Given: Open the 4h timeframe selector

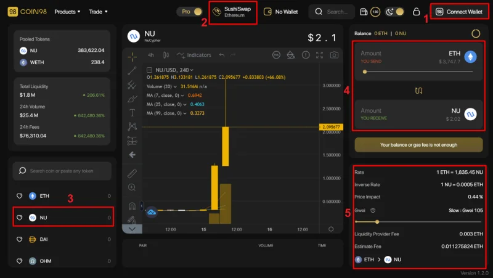Looking at the screenshot, I should click(x=151, y=55).
